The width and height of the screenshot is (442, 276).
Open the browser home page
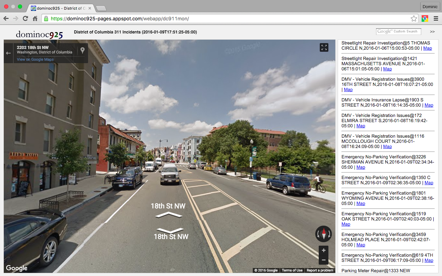[35, 19]
